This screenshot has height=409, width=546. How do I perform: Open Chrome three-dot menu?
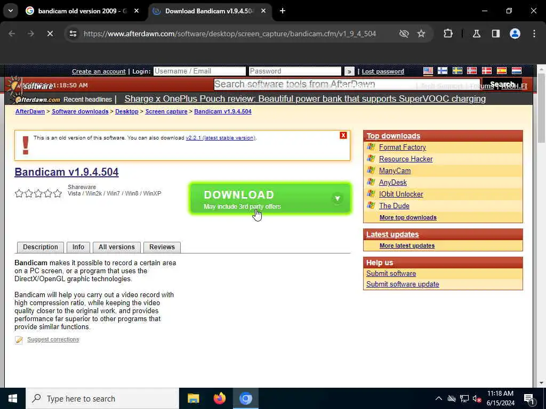point(534,34)
